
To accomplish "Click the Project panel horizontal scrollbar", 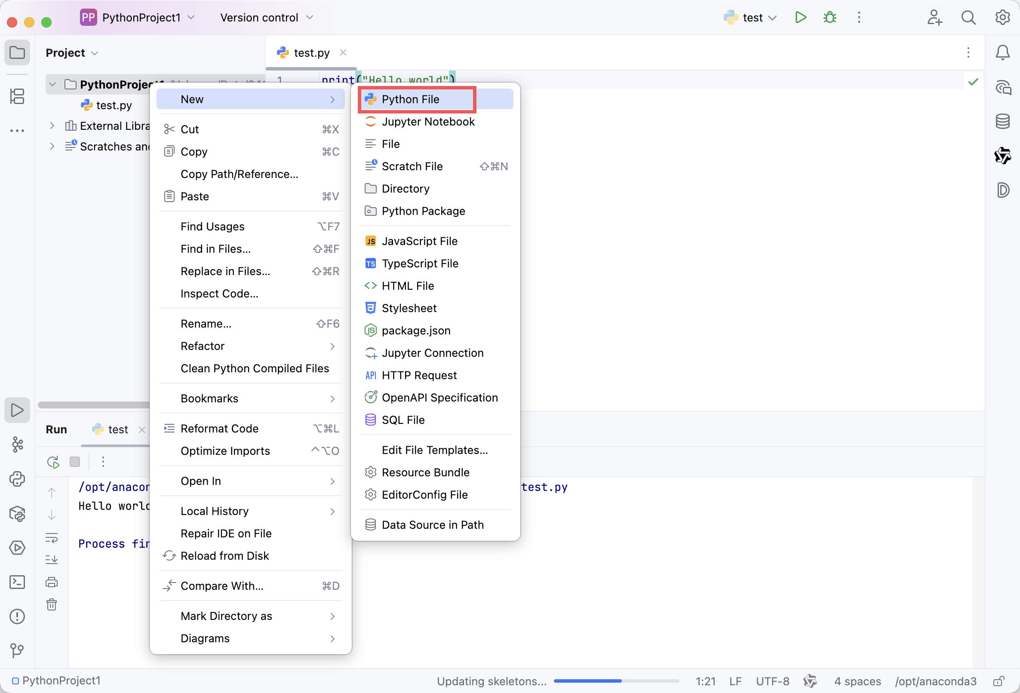I will click(94, 405).
